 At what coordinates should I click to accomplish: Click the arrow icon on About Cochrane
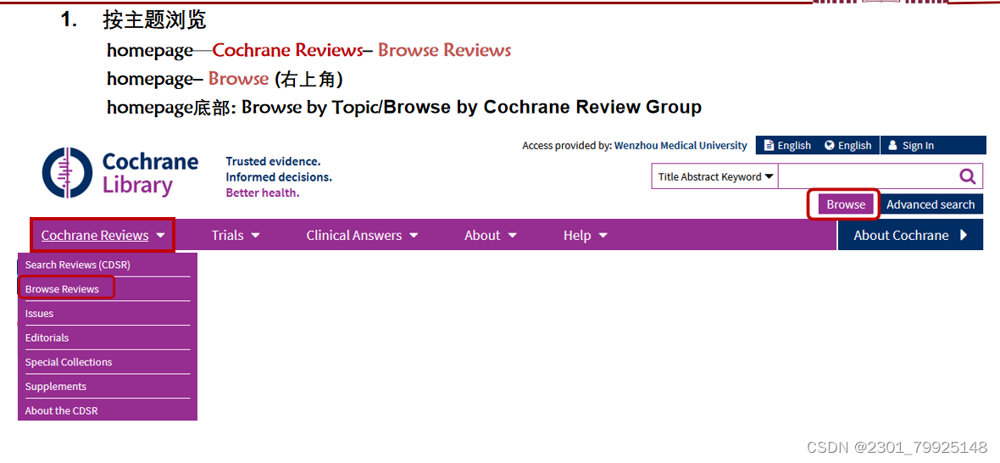pos(963,236)
